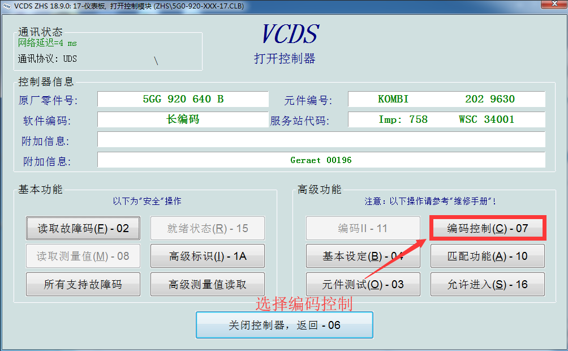Start 元件测试(O) - 03
568x351 pixels.
coord(363,284)
